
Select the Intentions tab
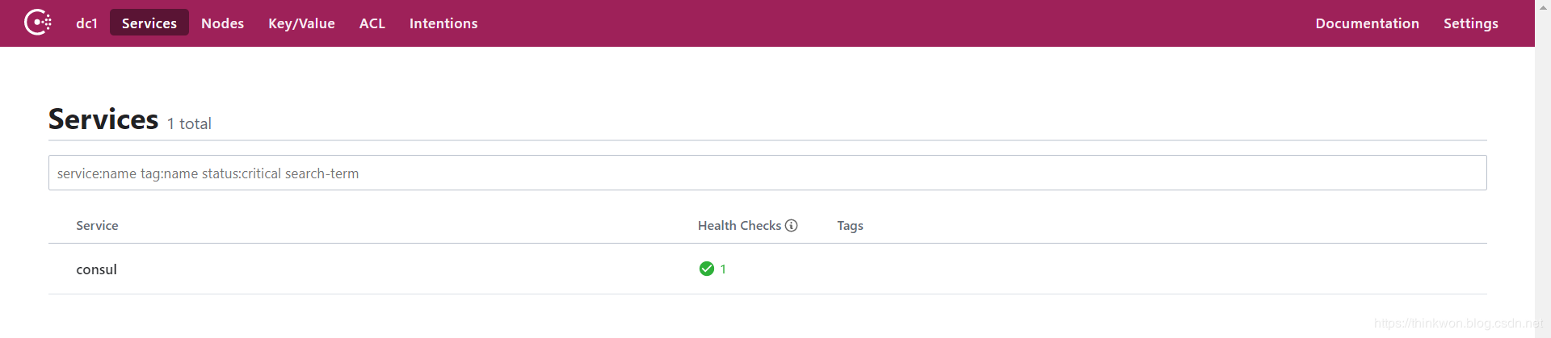[443, 23]
